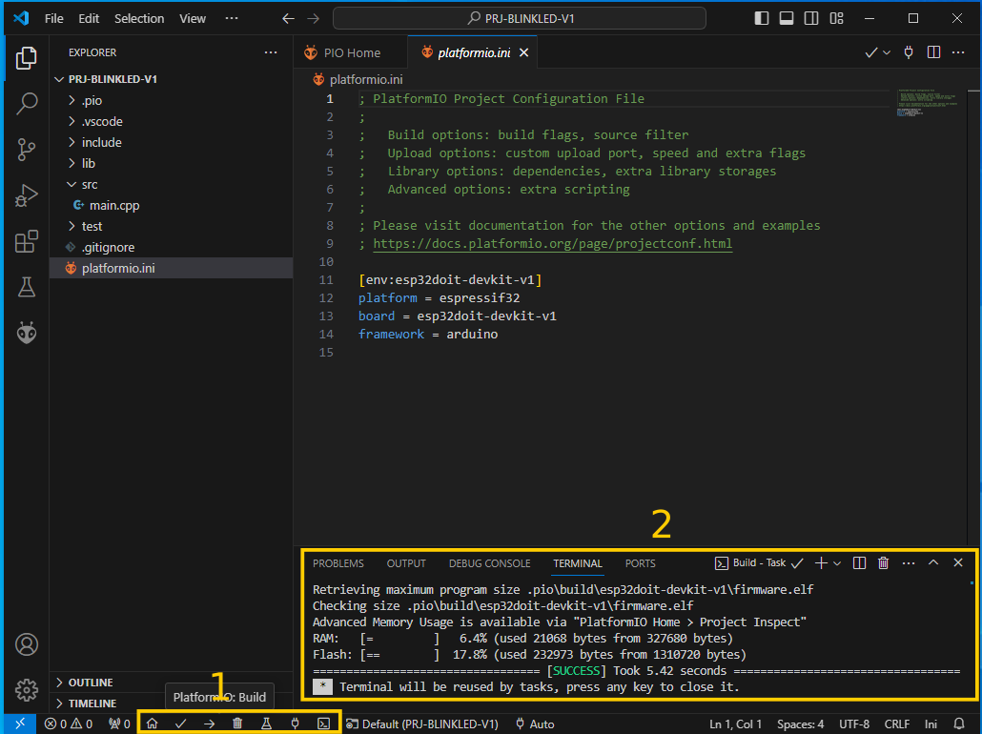Image resolution: width=982 pixels, height=734 pixels.
Task: Click the Remote Window indicator in status bar
Action: (20, 724)
